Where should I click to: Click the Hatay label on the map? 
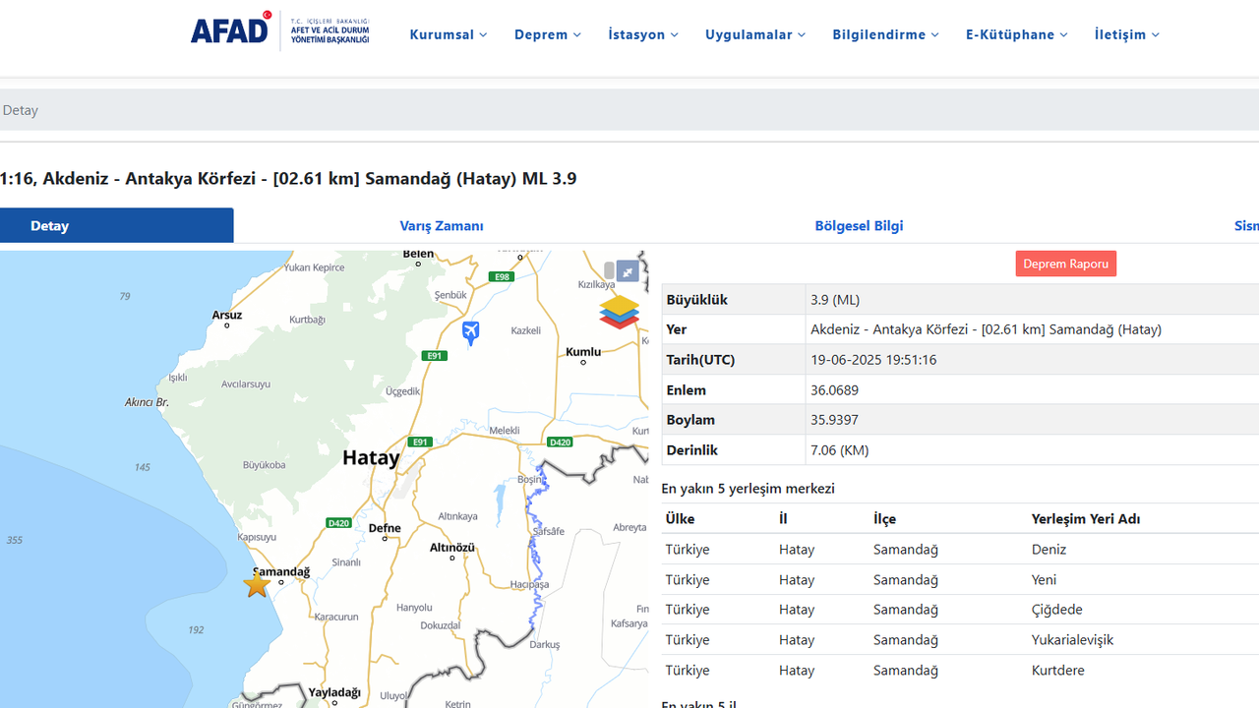click(x=371, y=457)
